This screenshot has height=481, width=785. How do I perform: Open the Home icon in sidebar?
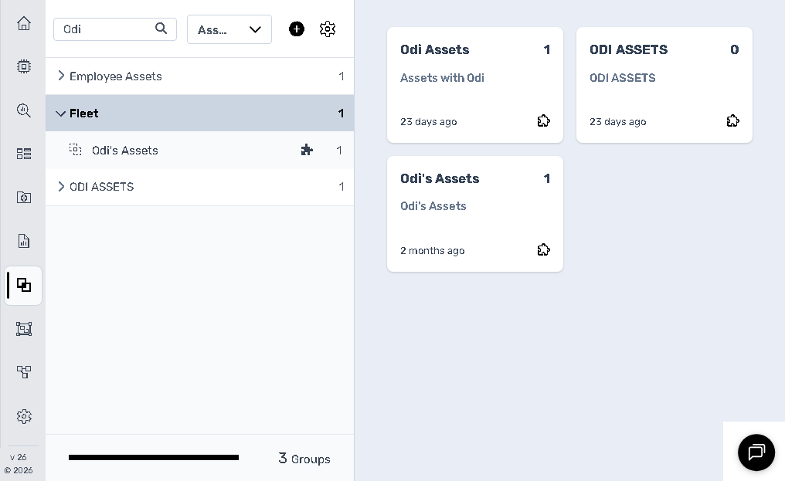pyautogui.click(x=23, y=23)
